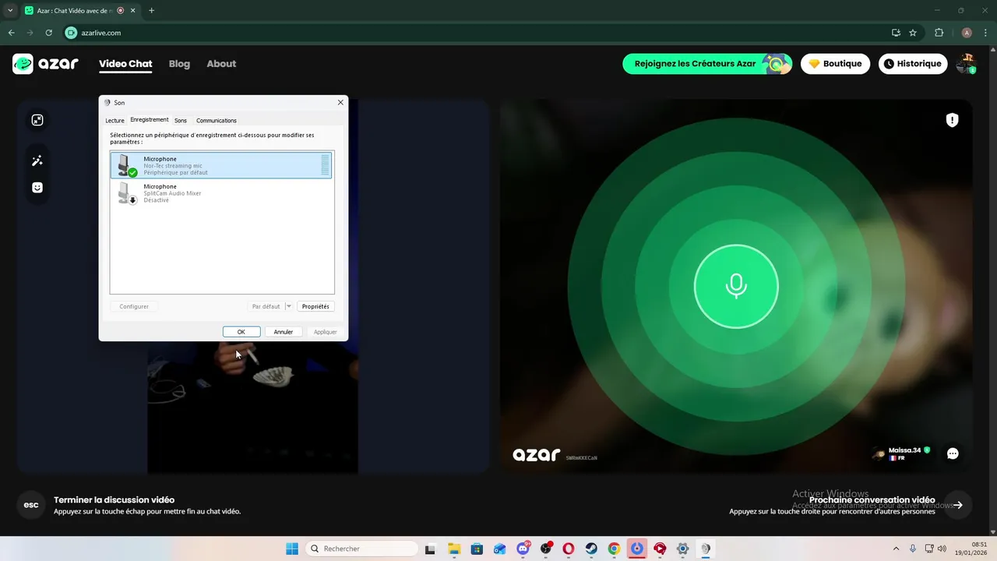This screenshot has height=561, width=997.
Task: Go back in browser history
Action: [x=11, y=33]
